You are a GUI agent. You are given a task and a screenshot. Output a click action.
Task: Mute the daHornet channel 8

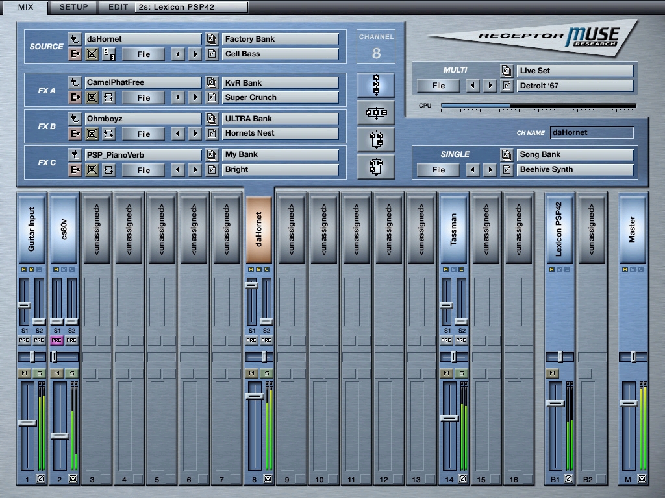tap(251, 373)
